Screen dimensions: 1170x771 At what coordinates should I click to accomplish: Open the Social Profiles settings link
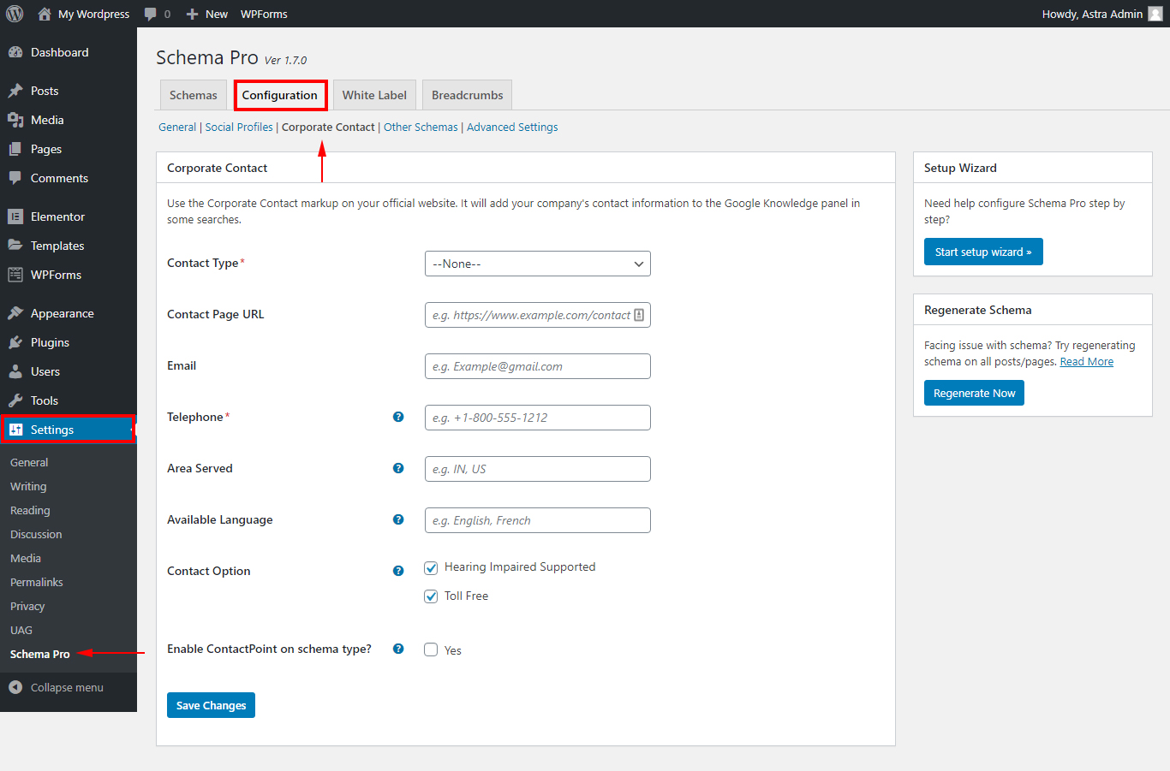point(238,127)
